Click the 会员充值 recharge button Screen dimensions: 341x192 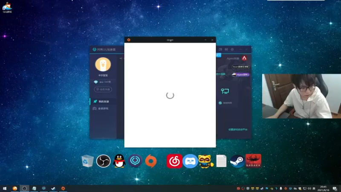[103, 89]
